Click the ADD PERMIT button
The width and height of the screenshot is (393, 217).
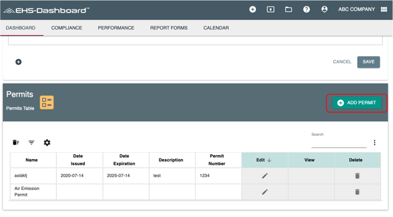(x=357, y=103)
